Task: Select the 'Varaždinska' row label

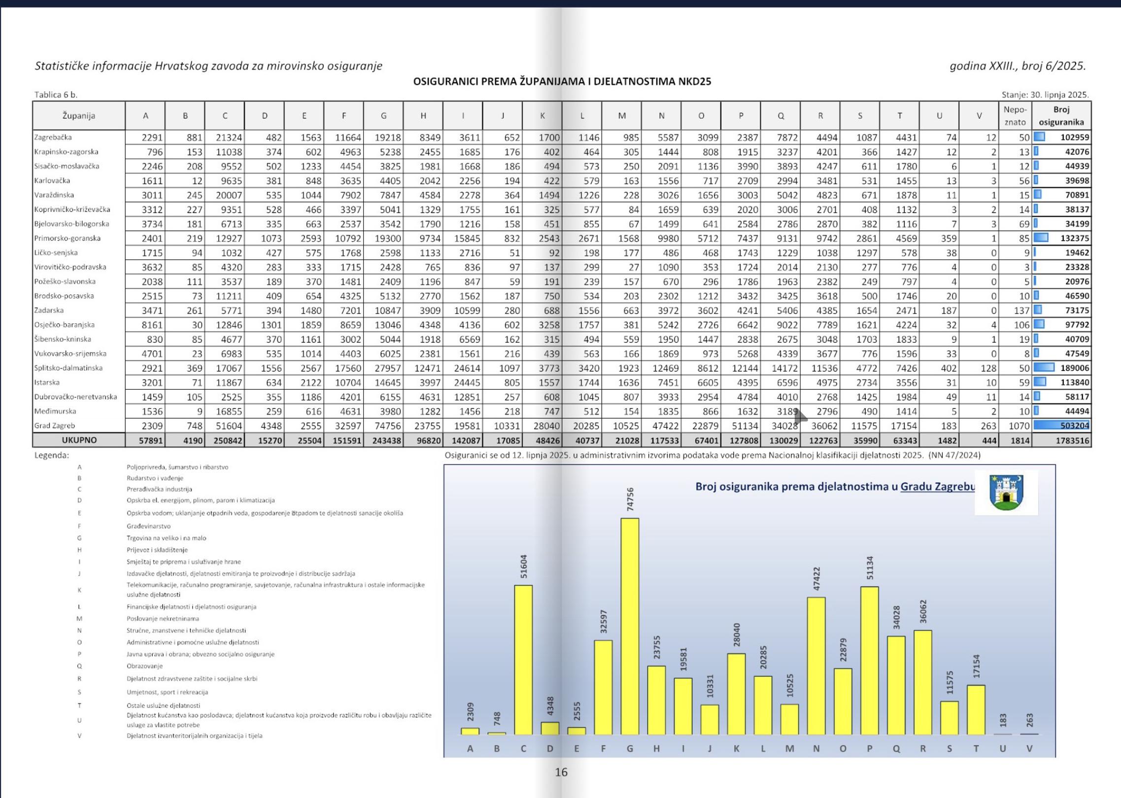Action: click(x=54, y=195)
